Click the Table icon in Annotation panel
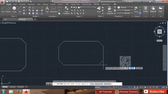 [x=59, y=13]
